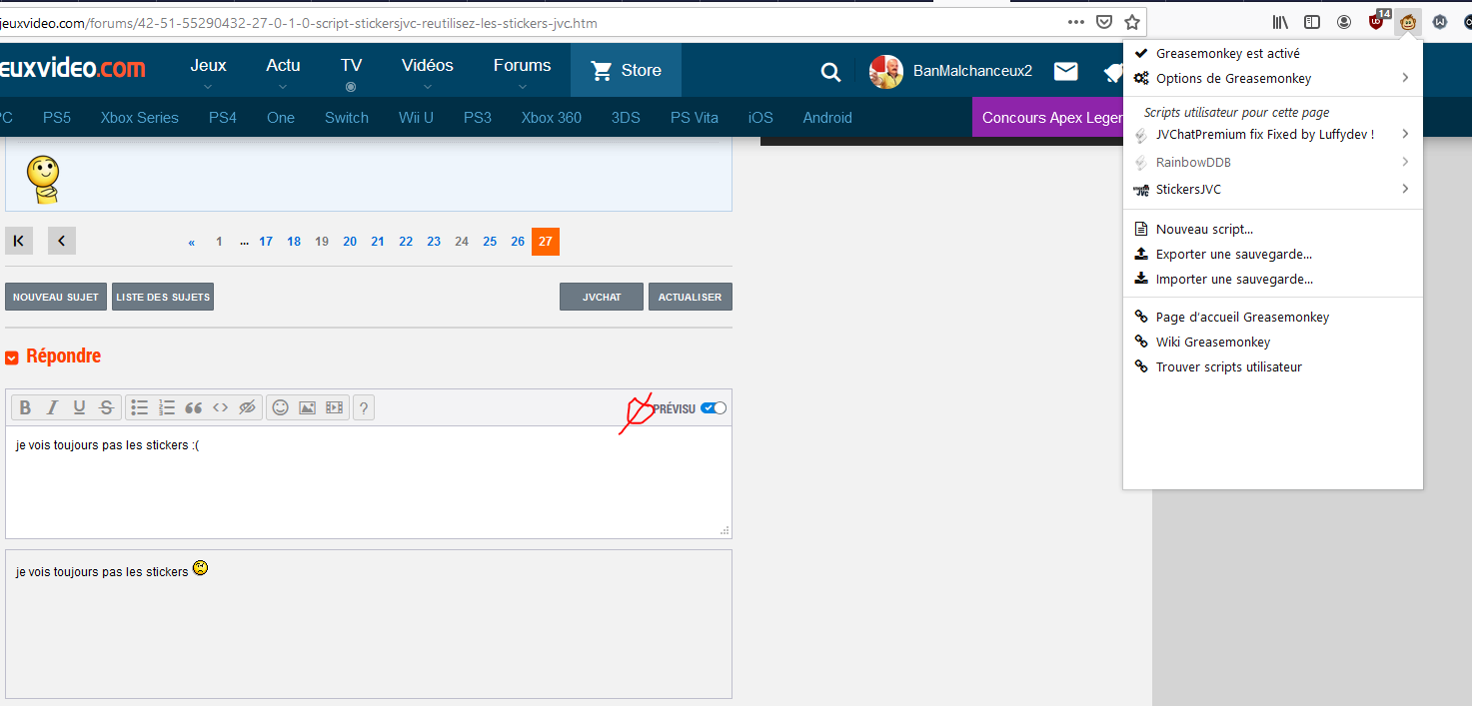Collapse the Répondre section arrow

click(x=12, y=357)
